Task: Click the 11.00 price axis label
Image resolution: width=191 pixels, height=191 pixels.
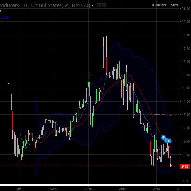Action: point(186,141)
